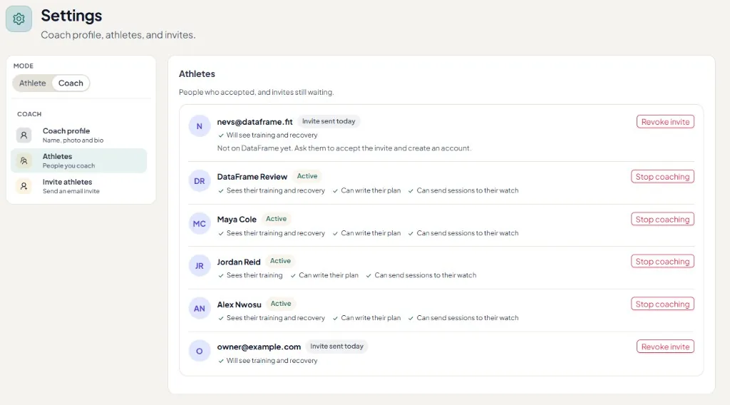Open Invite athletes section
730x405 pixels.
point(78,186)
